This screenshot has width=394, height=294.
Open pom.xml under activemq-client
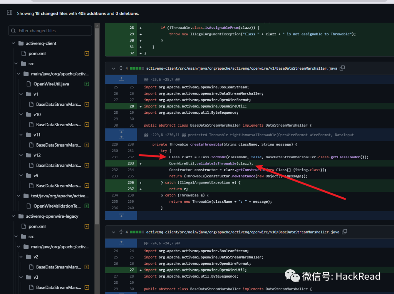tap(37, 54)
